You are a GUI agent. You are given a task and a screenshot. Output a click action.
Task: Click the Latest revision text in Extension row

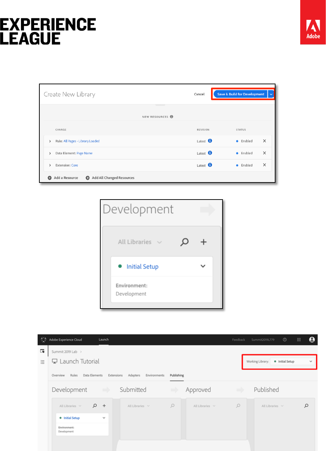pyautogui.click(x=201, y=165)
